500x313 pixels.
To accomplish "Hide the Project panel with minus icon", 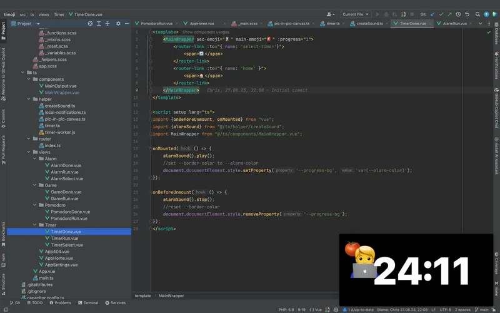I will [x=127, y=24].
